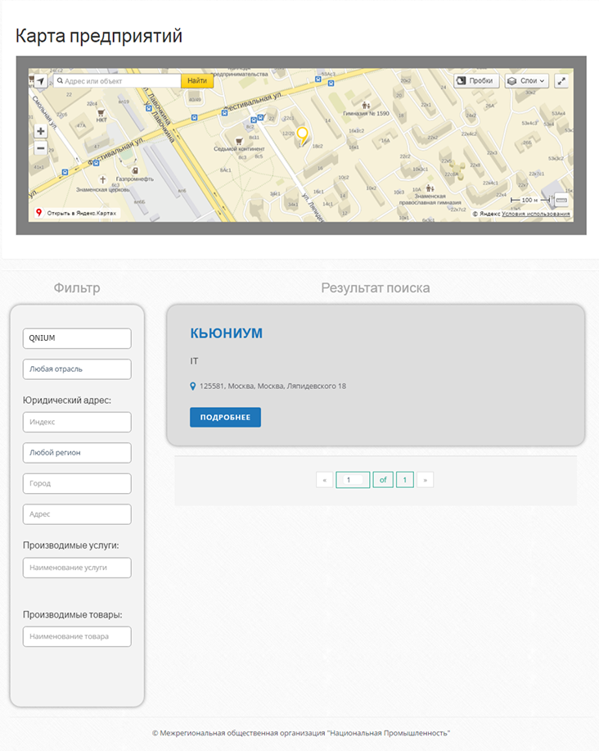Screen dimensions: 599x751
Task: Click the IT industry label
Action: (x=194, y=361)
